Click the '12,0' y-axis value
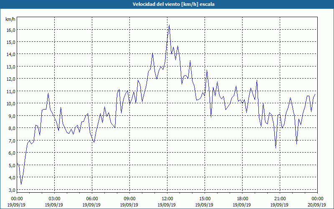This screenshot has width=334, height=209. (11, 79)
